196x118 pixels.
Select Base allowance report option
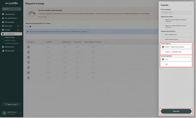click(176, 39)
